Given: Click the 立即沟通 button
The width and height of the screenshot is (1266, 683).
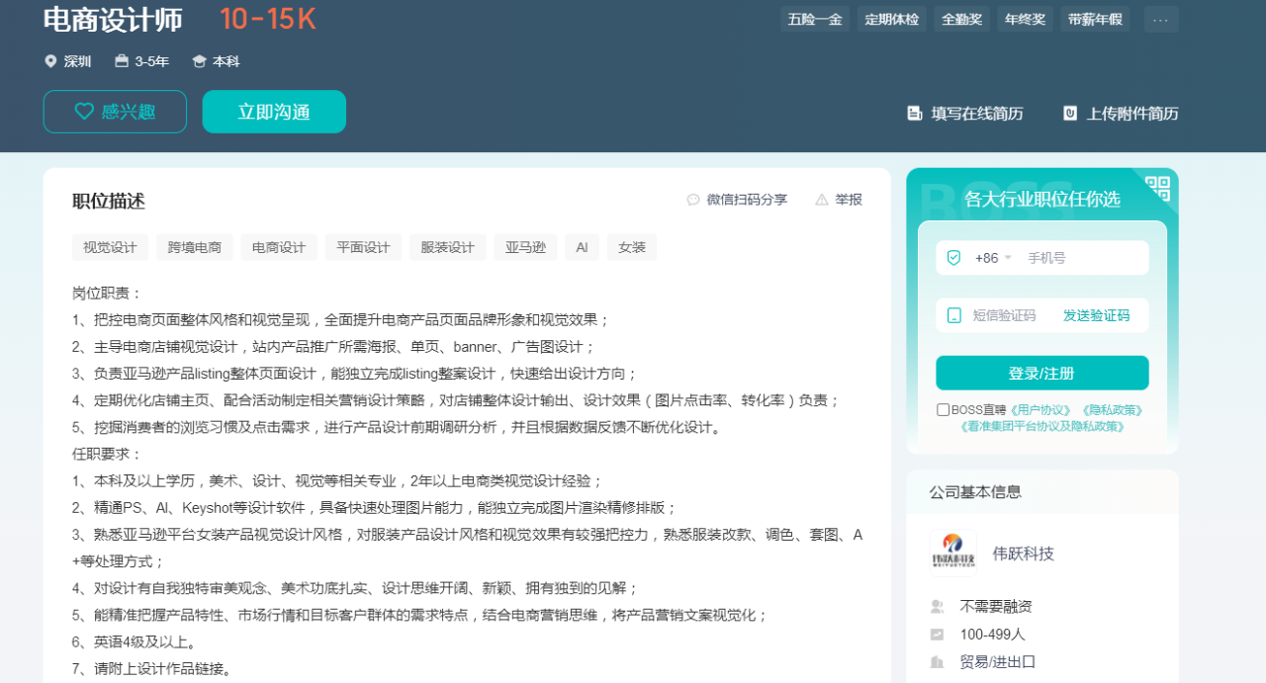Looking at the screenshot, I should (274, 112).
